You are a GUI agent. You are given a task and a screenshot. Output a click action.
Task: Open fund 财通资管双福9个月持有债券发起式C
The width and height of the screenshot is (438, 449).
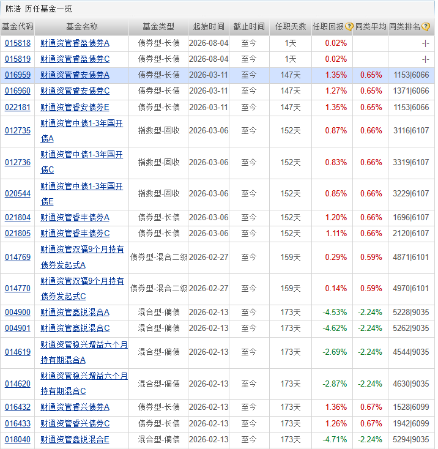point(82,289)
